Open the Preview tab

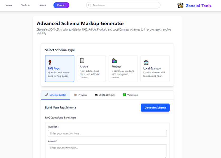pyautogui.click(x=82, y=95)
